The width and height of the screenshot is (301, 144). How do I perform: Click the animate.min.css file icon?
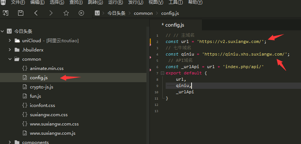(25, 68)
